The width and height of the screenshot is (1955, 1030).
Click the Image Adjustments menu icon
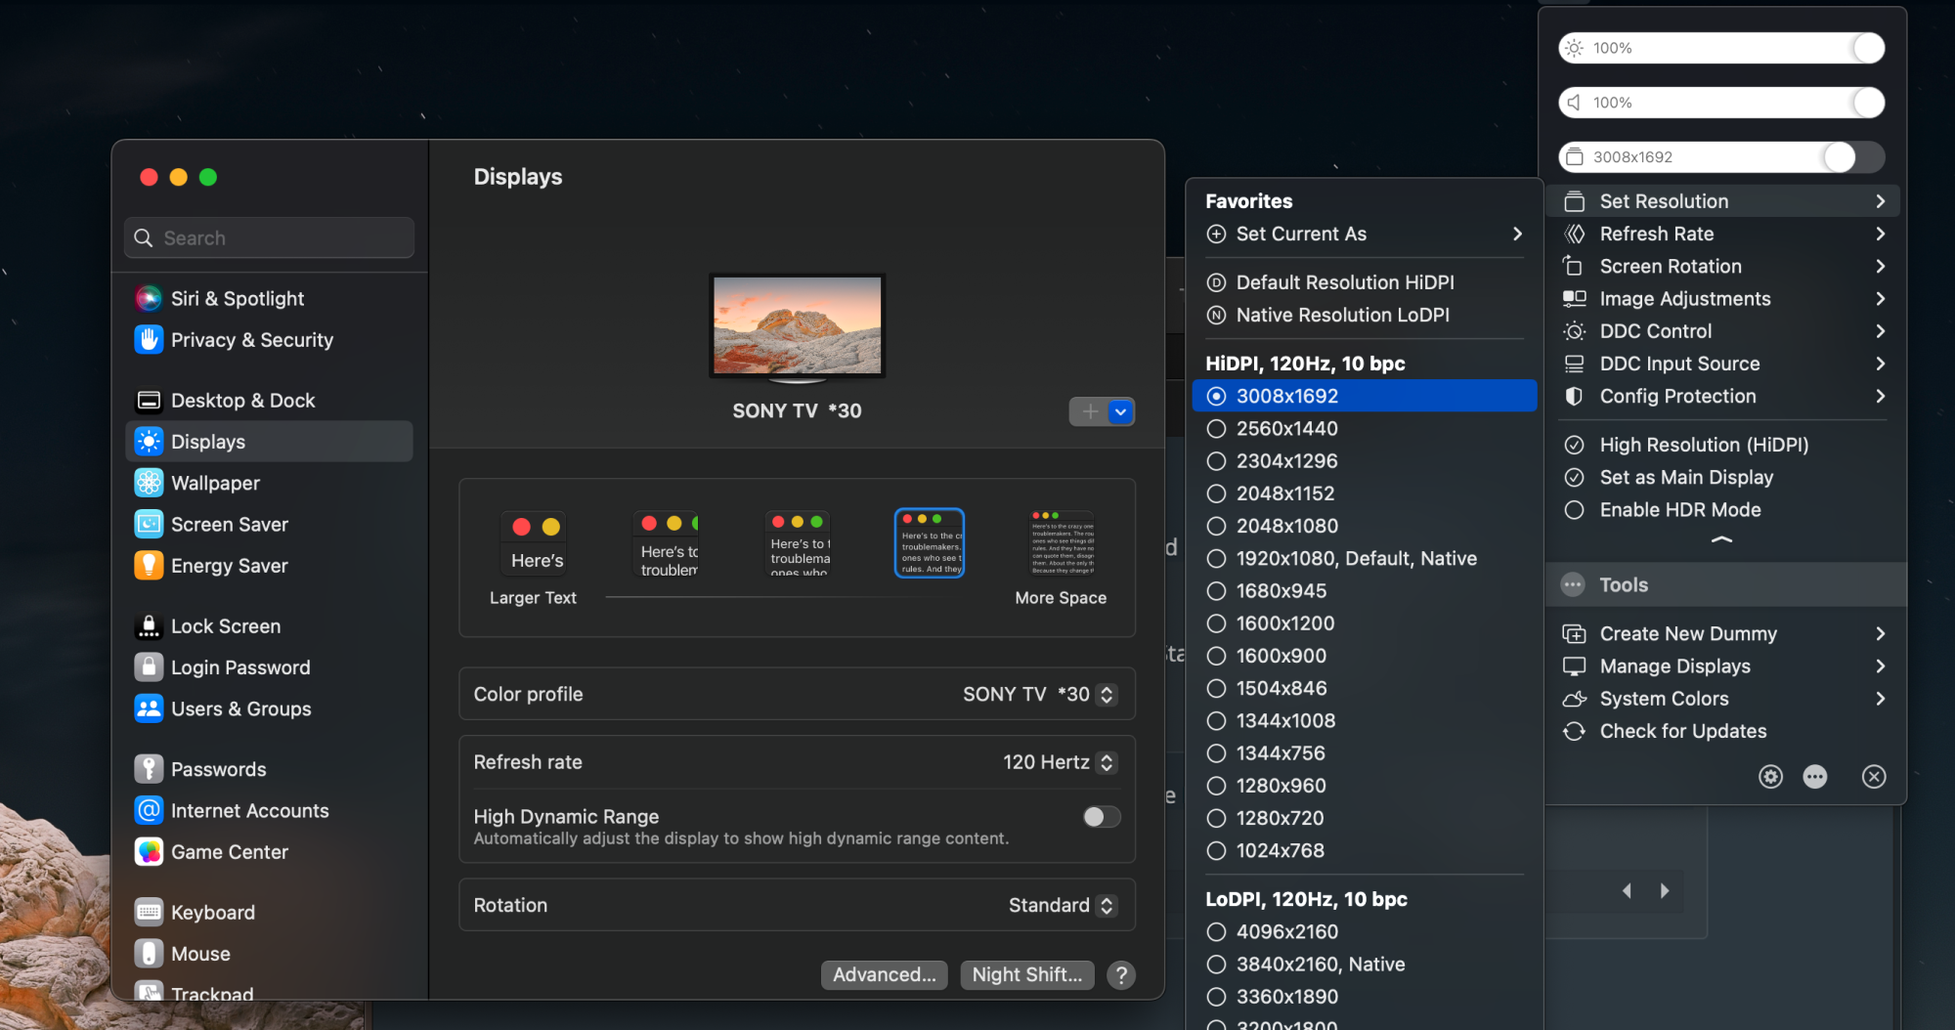[x=1574, y=298]
